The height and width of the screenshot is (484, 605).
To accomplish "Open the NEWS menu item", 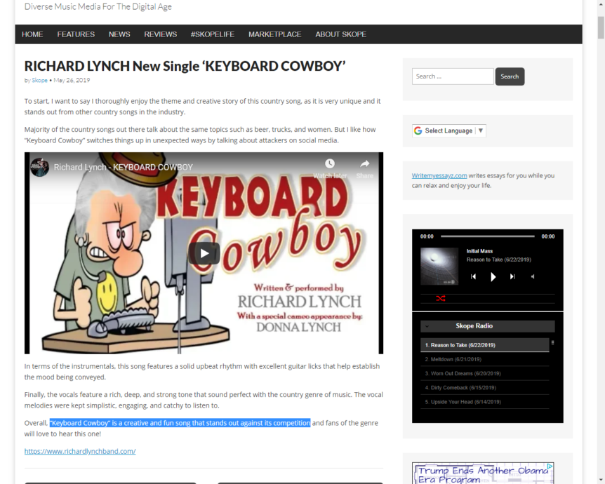I will pos(119,34).
